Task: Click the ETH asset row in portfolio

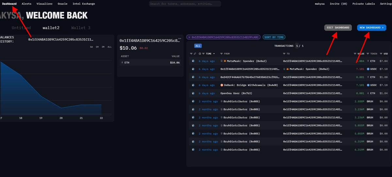Action: click(150, 62)
